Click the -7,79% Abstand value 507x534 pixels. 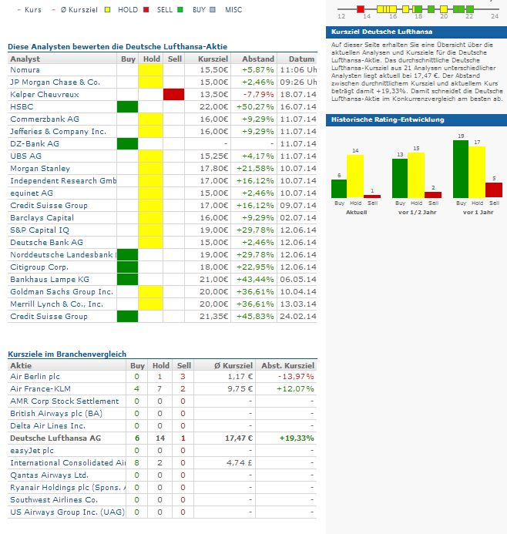pyautogui.click(x=258, y=94)
